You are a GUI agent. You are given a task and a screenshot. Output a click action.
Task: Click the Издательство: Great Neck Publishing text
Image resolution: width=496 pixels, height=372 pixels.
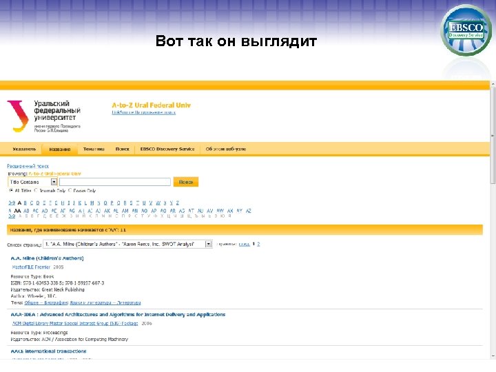48,290
